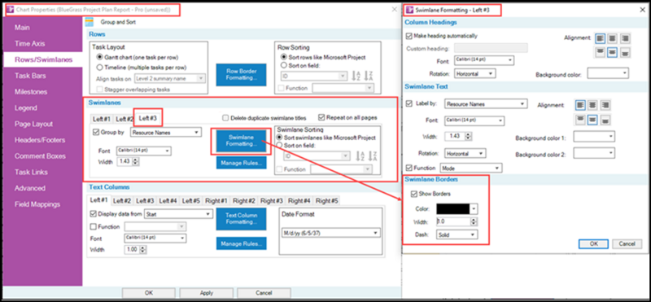Open Label by Resource Names dropdown
The height and width of the screenshot is (302, 651).
[486, 103]
